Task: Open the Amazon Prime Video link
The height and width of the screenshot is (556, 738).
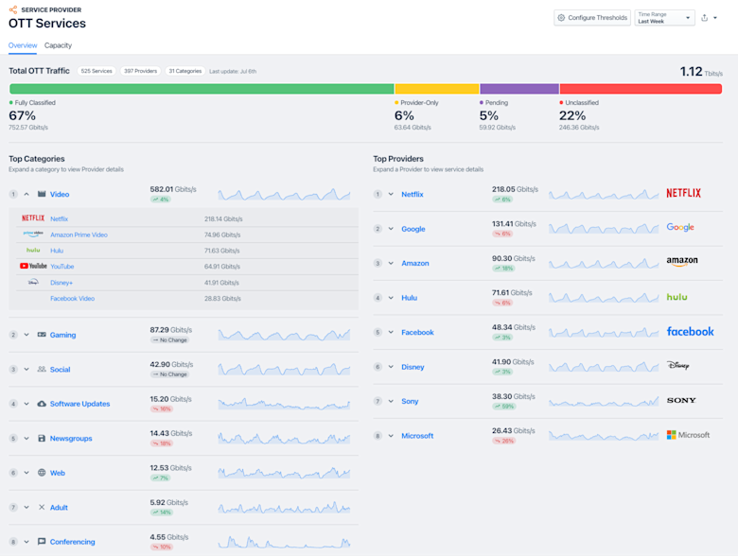Action: tap(79, 235)
